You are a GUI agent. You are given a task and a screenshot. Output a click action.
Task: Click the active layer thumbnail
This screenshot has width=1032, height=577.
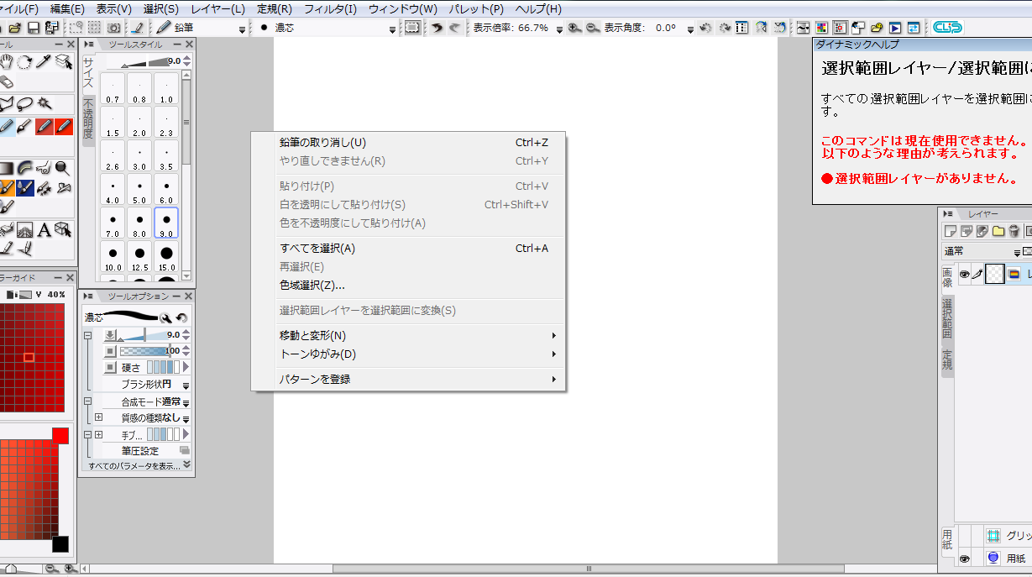tap(994, 274)
